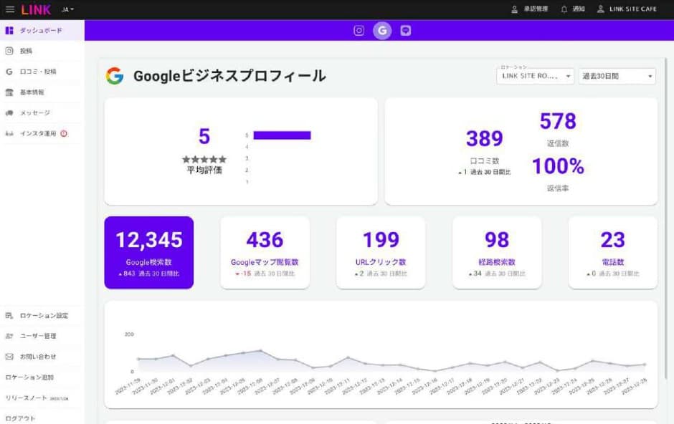
Task: Select the 23 電話数 card
Action: click(x=612, y=252)
